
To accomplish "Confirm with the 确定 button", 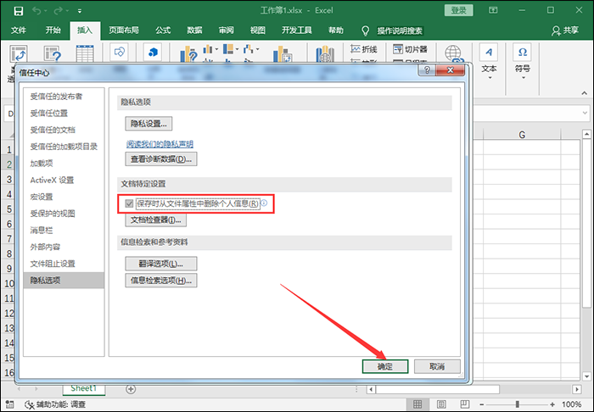I will tap(385, 366).
